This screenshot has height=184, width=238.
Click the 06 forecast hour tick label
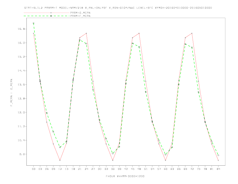47,169
